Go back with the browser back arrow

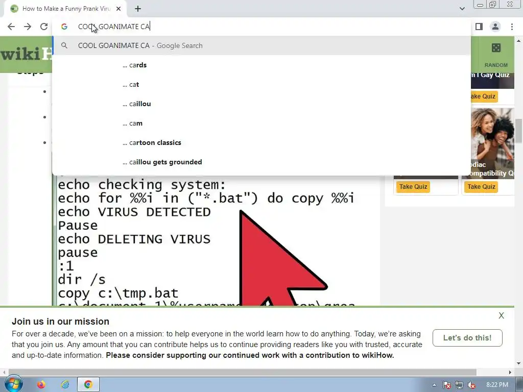click(11, 27)
